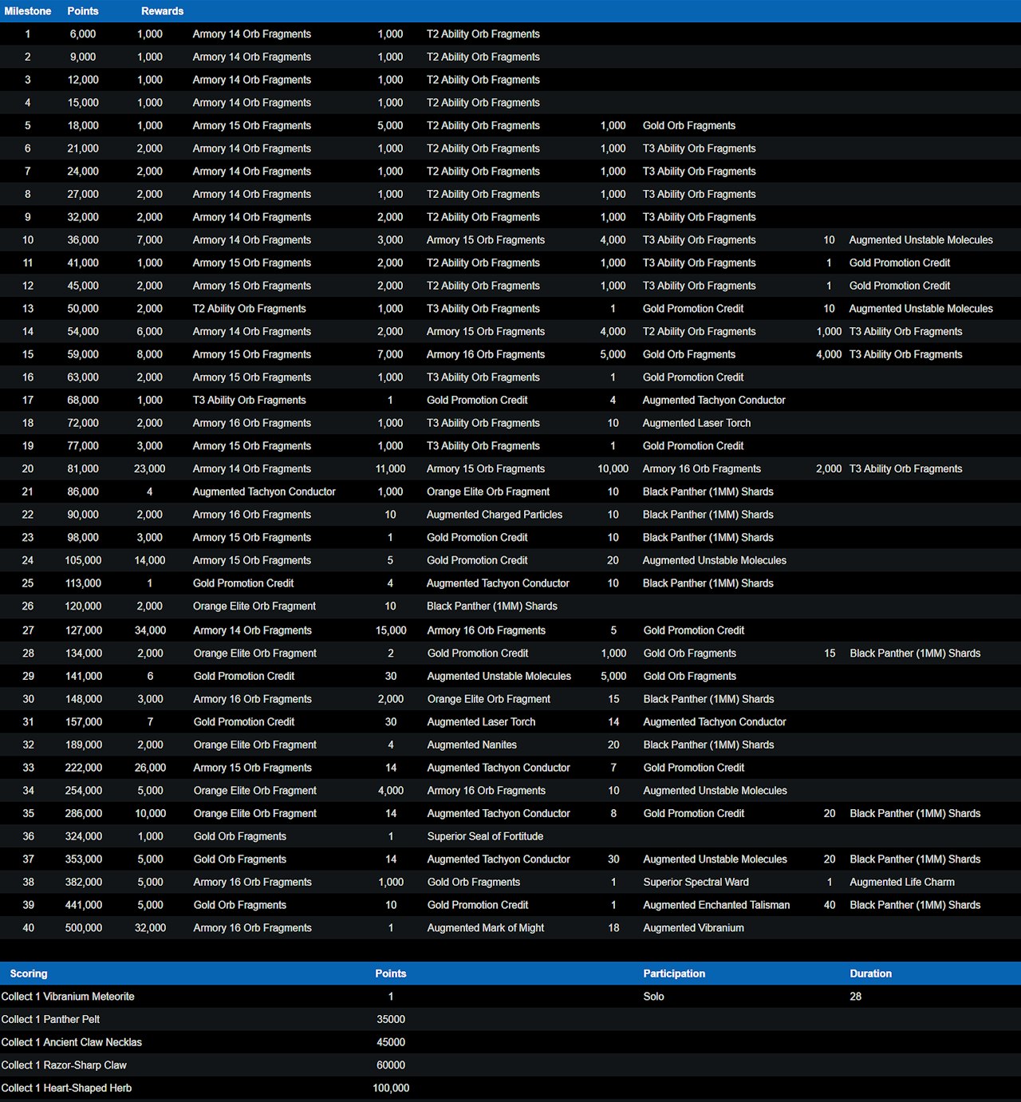Select the Augmented Charged Particles reward
1021x1102 pixels.
tap(494, 515)
